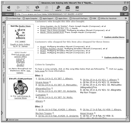Open Apple Store favorite

[61, 19]
